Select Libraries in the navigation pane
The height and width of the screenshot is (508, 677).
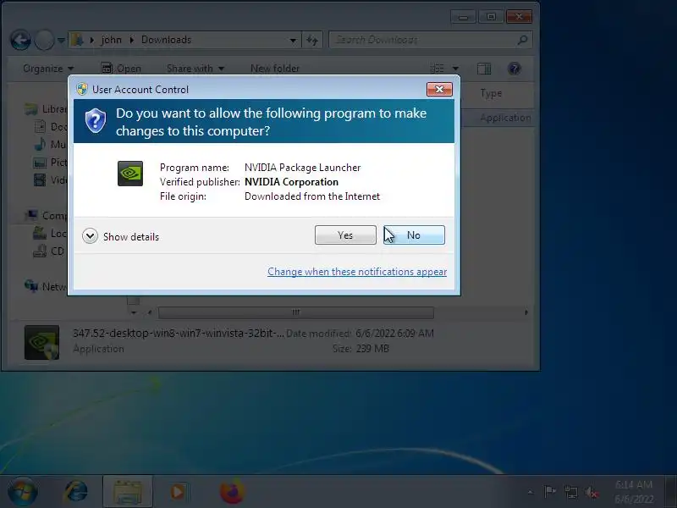coord(47,109)
